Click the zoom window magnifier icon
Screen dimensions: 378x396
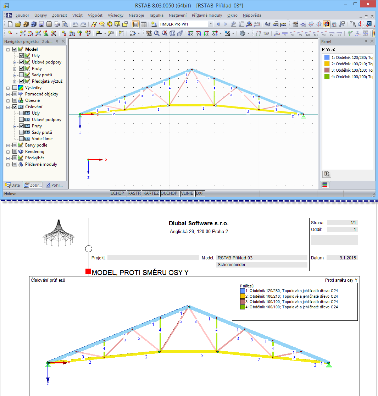coord(157,33)
